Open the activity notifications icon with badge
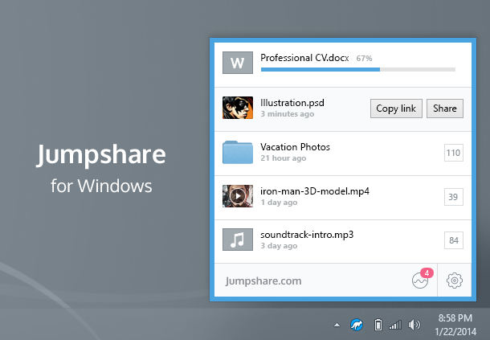The height and width of the screenshot is (340, 490). coord(420,281)
